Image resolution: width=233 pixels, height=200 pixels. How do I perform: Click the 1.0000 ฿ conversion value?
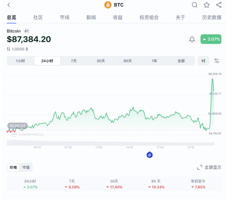(x=20, y=49)
